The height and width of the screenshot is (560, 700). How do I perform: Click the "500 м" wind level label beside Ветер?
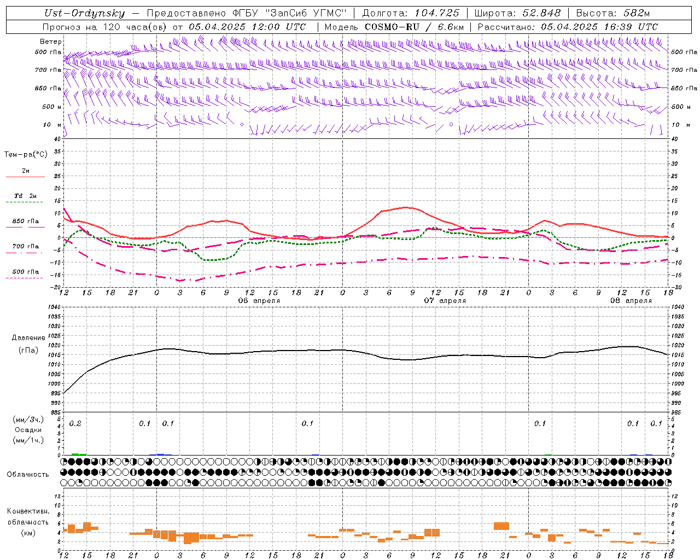(52, 107)
